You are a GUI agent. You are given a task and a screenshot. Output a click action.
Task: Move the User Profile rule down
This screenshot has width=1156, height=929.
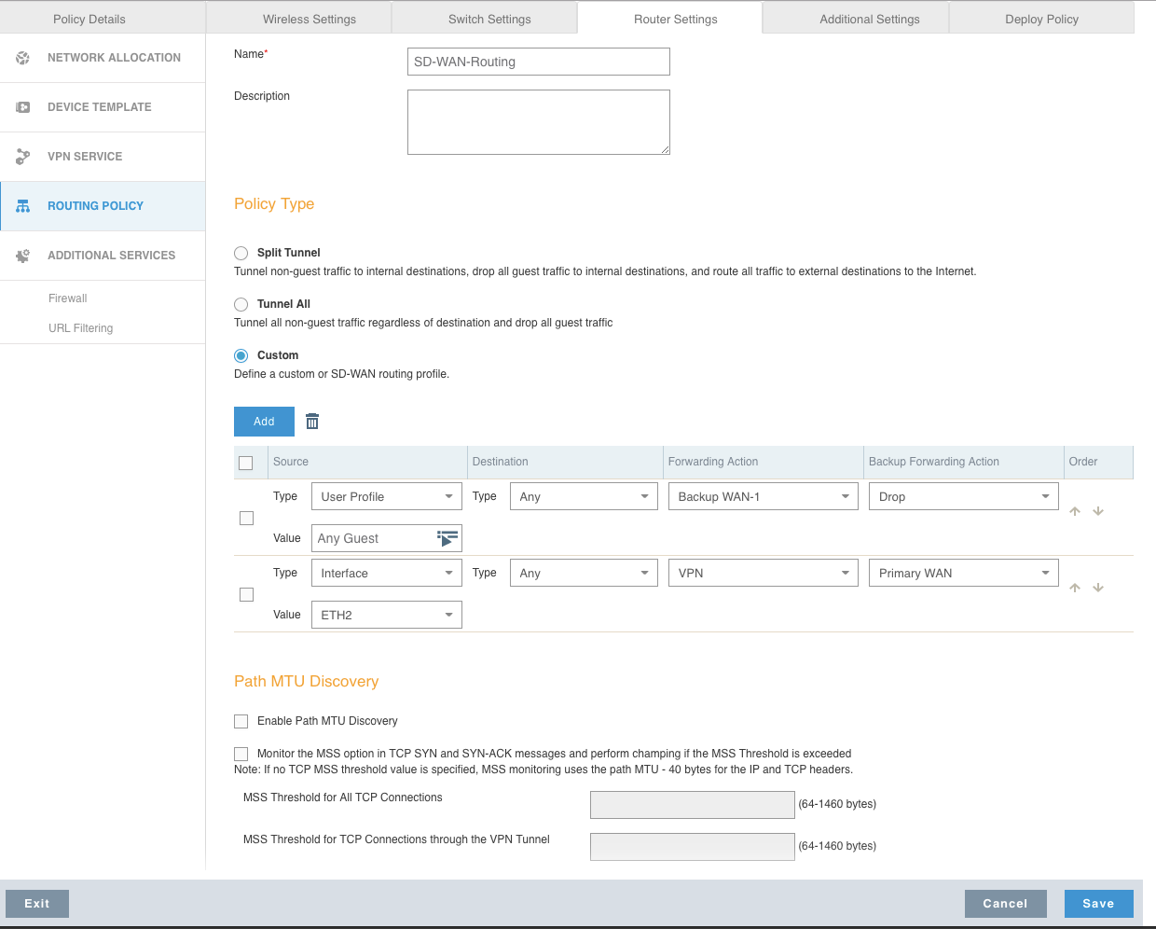coord(1098,511)
